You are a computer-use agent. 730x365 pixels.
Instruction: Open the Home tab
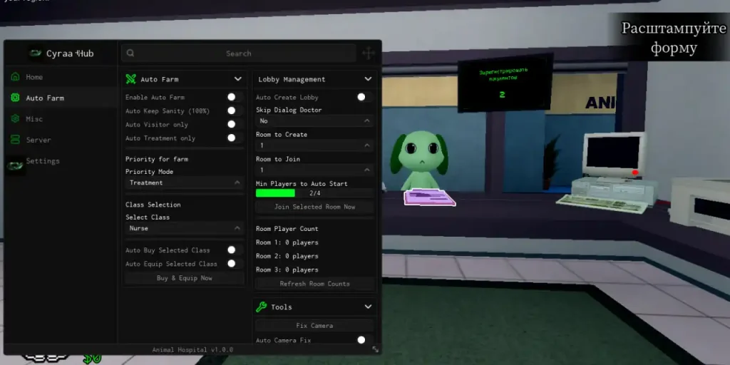[x=61, y=77]
